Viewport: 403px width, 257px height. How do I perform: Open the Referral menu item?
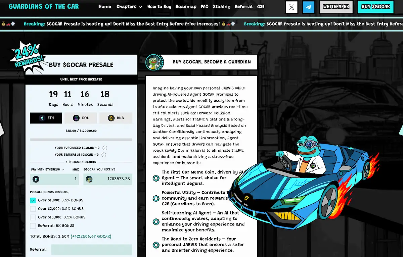(244, 7)
